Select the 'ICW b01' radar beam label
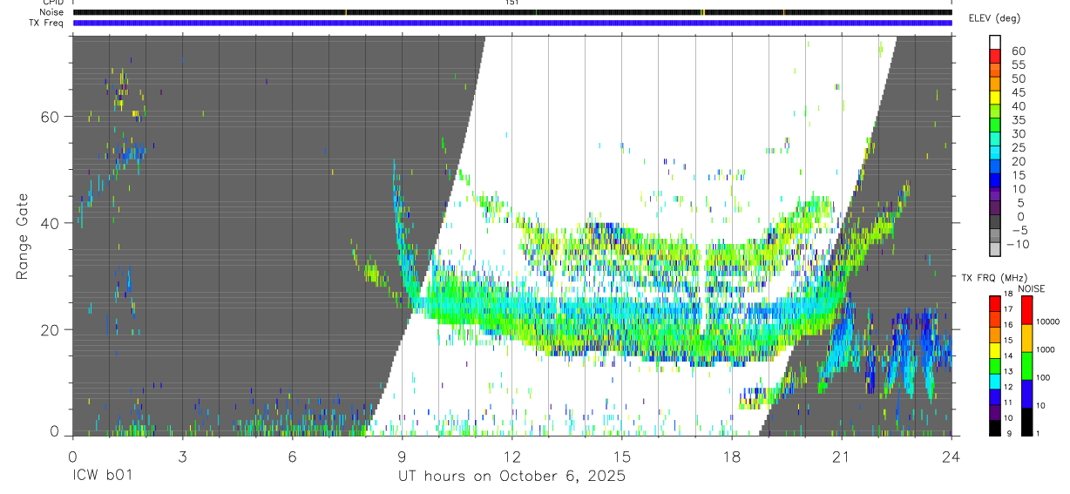 tap(103, 477)
